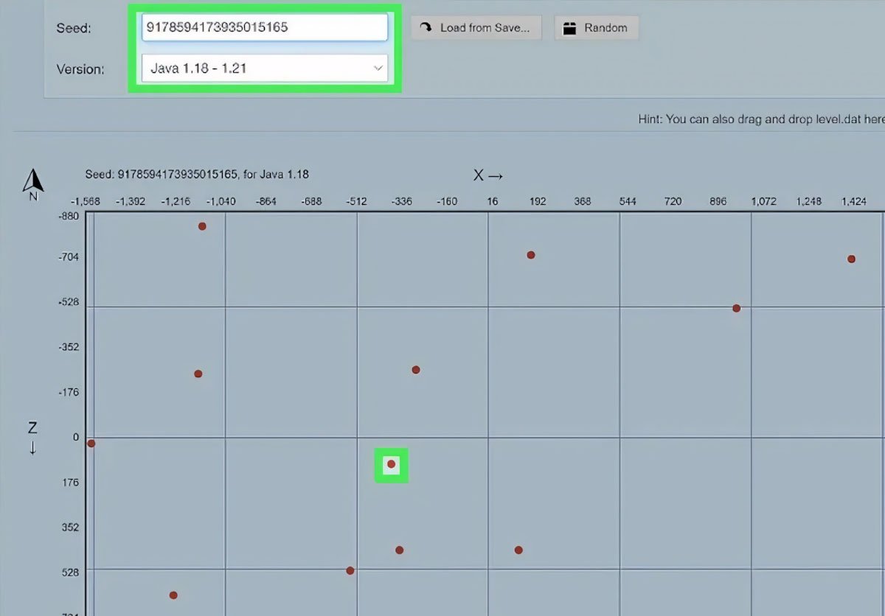This screenshot has width=885, height=616.
Task: Click the Z-axis label '-880'
Action: (x=68, y=216)
